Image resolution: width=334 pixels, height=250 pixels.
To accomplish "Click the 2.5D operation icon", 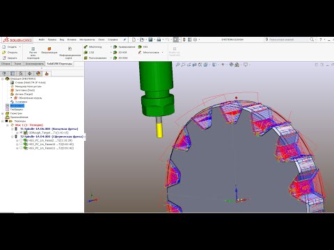I will coord(86,52).
